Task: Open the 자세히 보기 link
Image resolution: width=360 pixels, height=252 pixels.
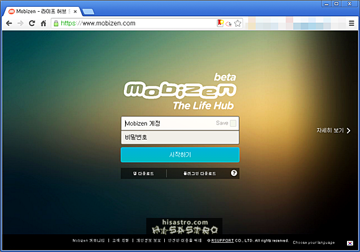Action: (x=330, y=131)
